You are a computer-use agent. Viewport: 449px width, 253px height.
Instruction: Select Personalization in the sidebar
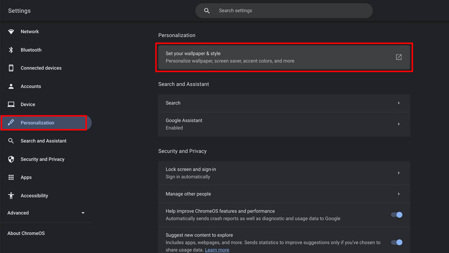pos(37,123)
